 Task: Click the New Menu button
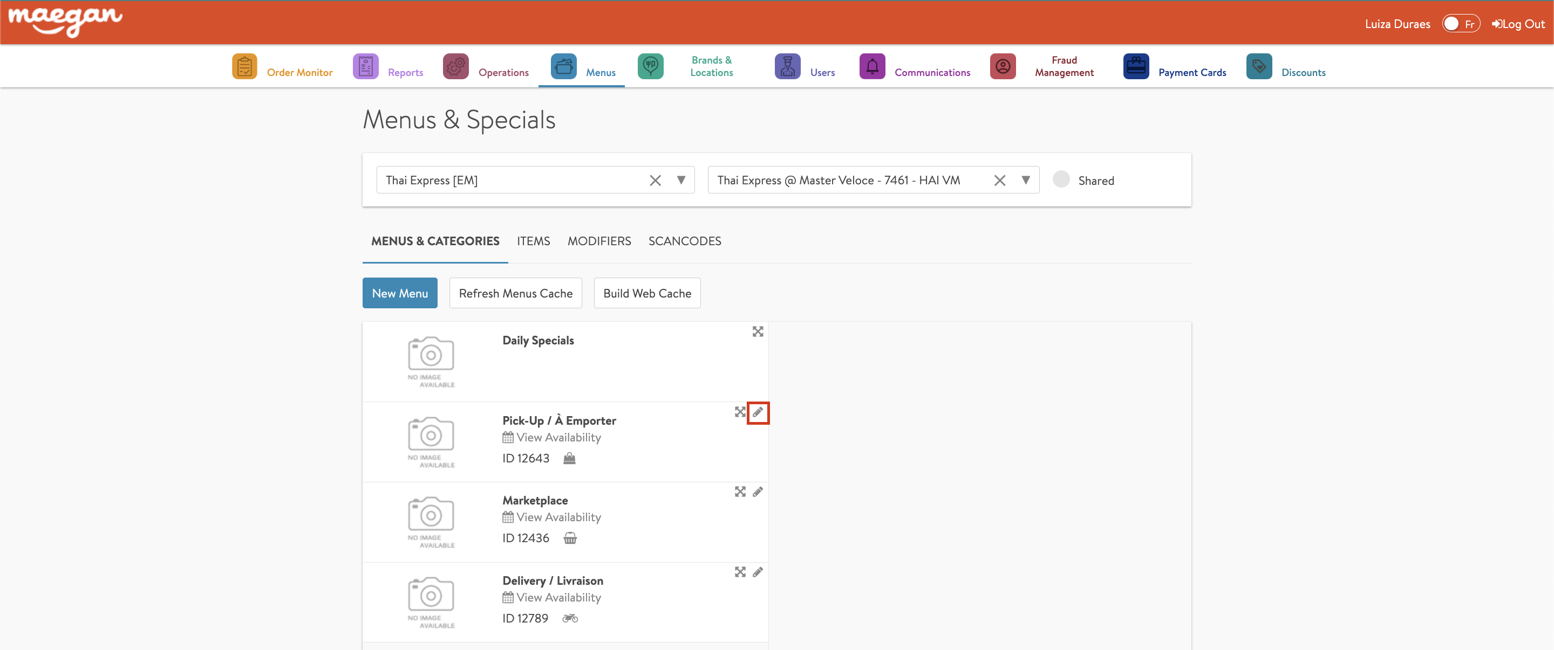[399, 293]
